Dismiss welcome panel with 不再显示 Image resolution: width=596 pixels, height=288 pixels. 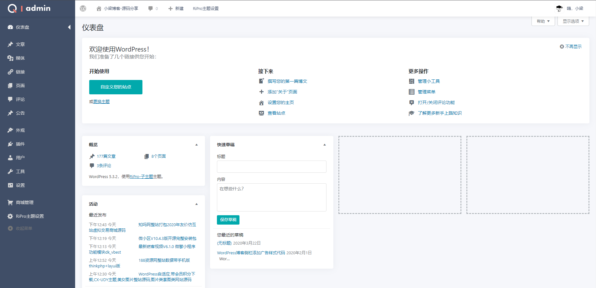point(571,47)
